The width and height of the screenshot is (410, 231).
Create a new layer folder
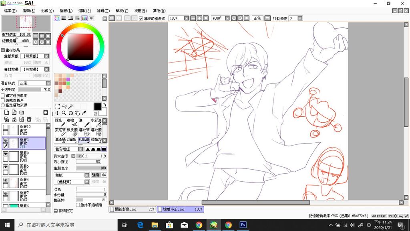22,112
